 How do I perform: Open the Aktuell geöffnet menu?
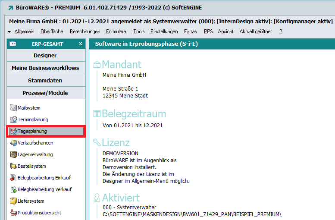click(x=256, y=31)
